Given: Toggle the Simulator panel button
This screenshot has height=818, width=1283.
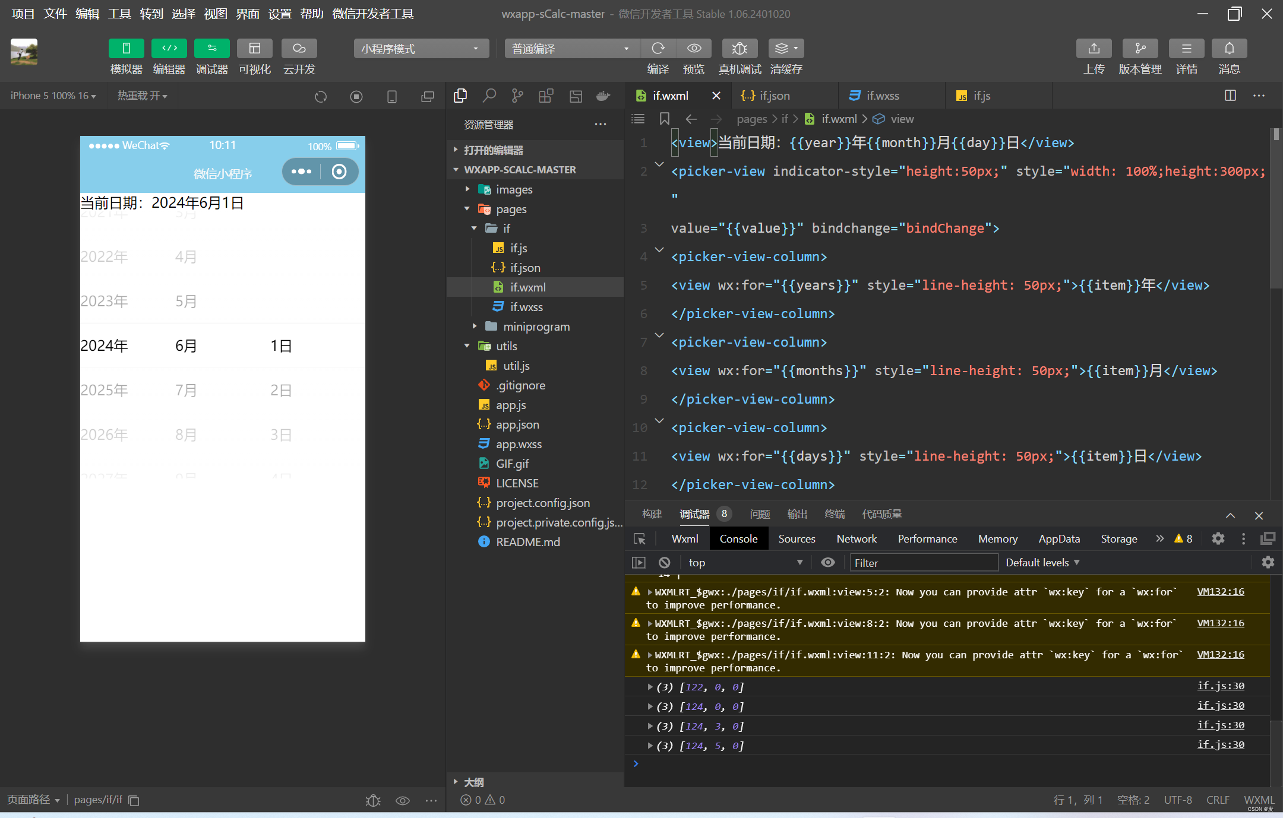Looking at the screenshot, I should (x=126, y=49).
